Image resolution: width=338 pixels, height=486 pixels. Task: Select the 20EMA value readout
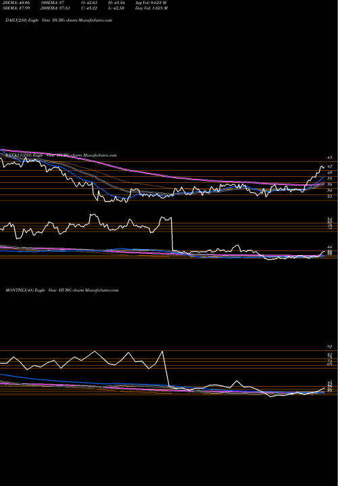16,3
